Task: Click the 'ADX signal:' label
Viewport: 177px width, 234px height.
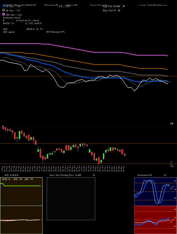Action: point(9,32)
